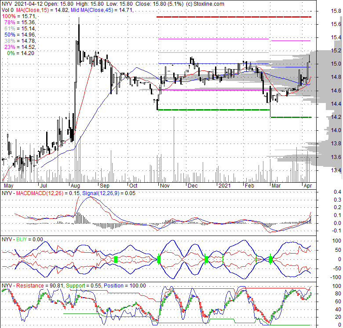The width and height of the screenshot is (343, 328).
Task: Click the -100 value on BUY axis
Action: click(x=336, y=277)
